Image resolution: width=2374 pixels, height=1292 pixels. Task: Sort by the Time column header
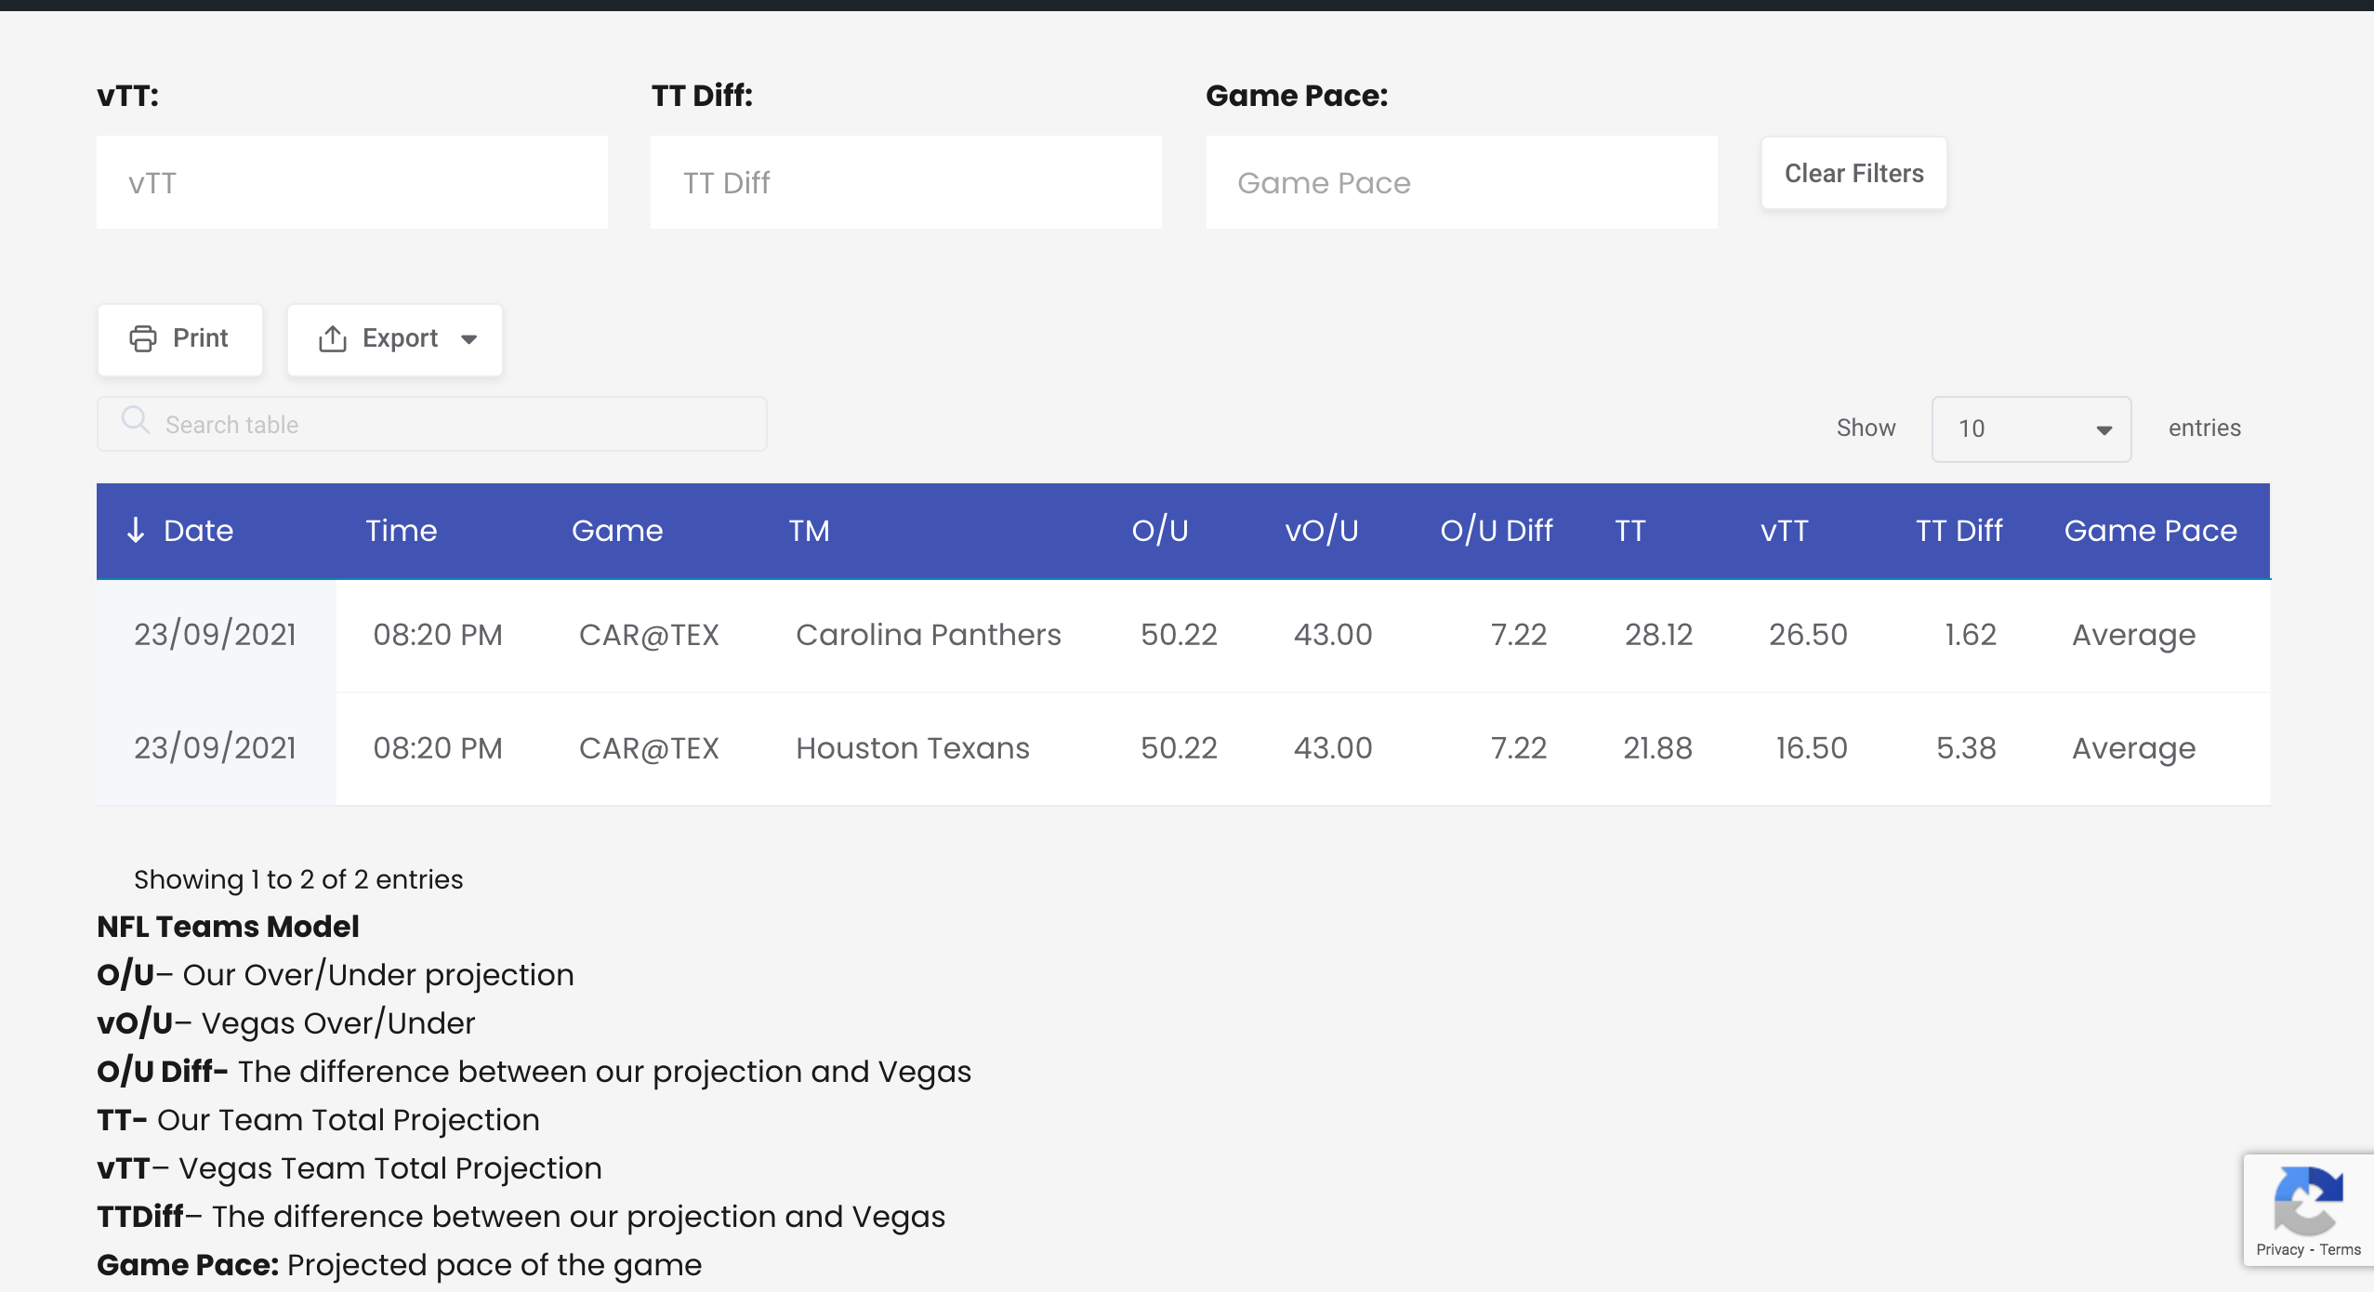tap(402, 531)
